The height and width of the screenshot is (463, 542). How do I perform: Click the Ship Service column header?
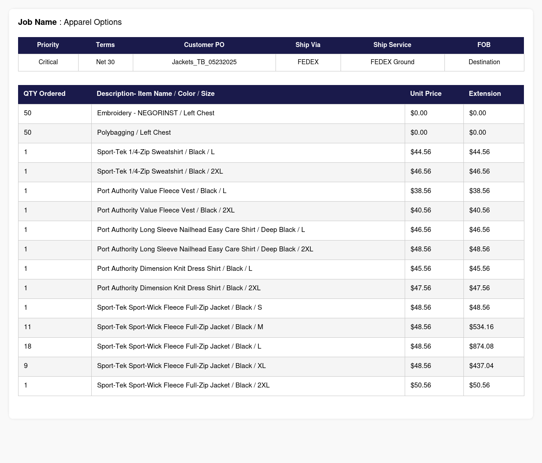(392, 45)
